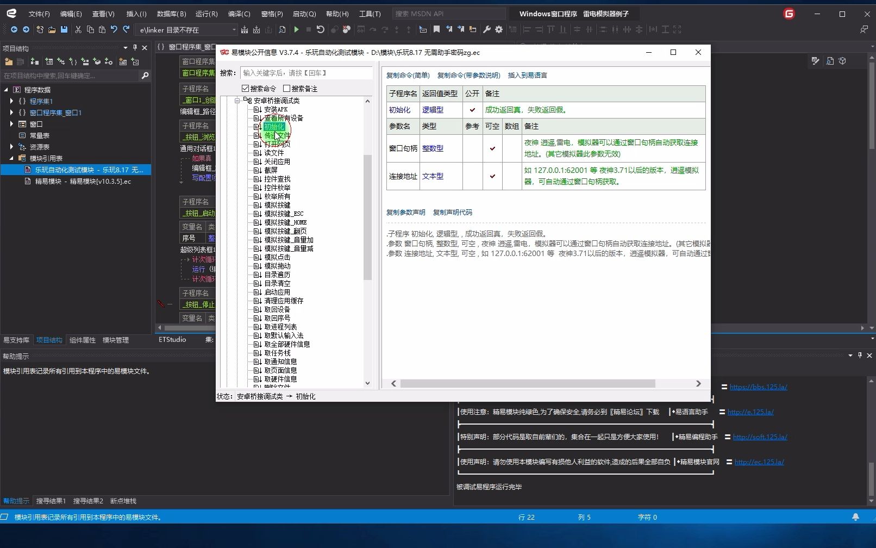Viewport: 876px width, 548px height.
Task: Click the new file toolbar icon
Action: tap(40, 29)
